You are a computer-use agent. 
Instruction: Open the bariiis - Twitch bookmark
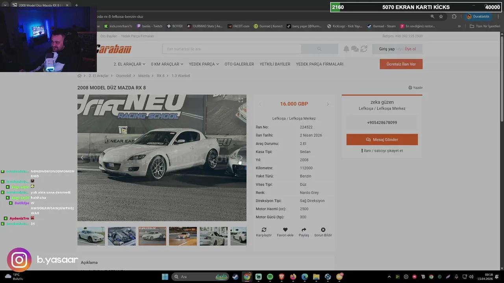[x=149, y=26]
